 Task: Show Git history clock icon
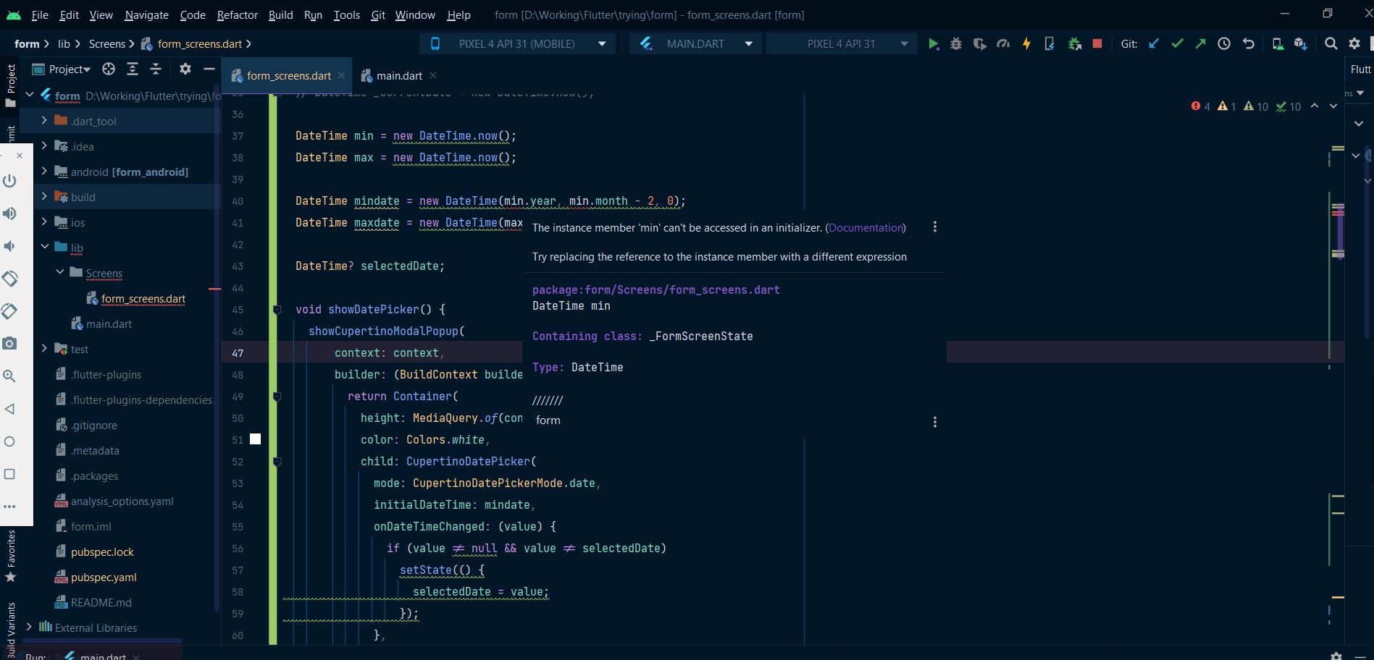click(x=1224, y=44)
